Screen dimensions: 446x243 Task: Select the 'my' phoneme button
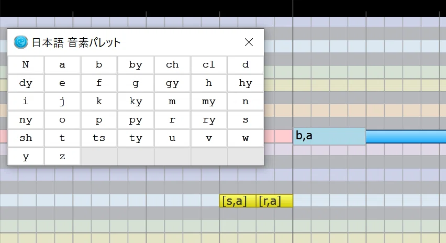pyautogui.click(x=209, y=101)
